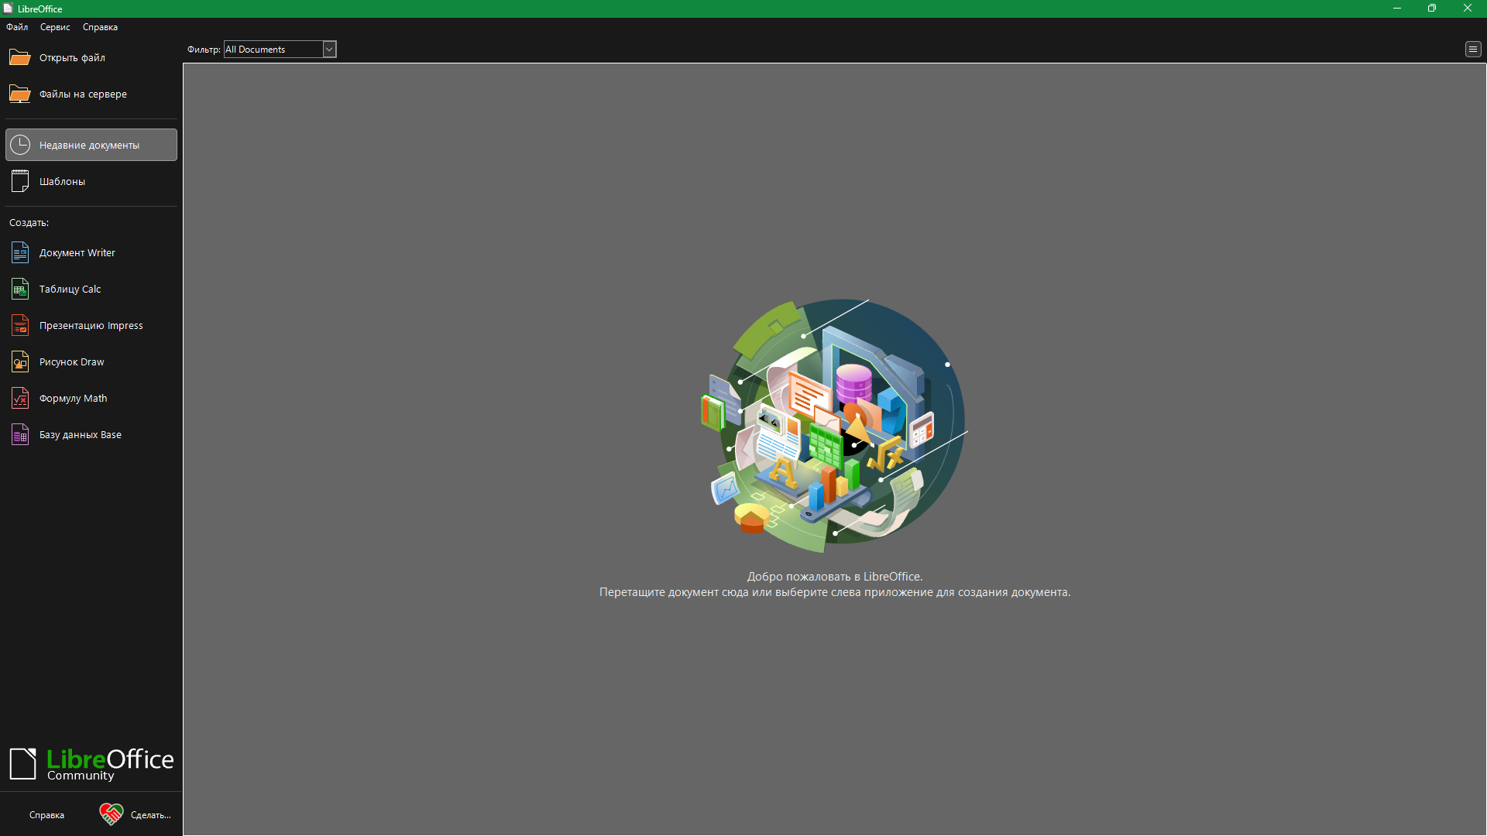Click the Remote Files folder icon
1487x836 pixels.
[x=19, y=94]
